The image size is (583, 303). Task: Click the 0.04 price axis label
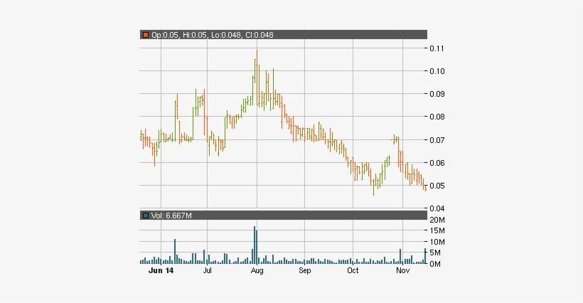437,208
